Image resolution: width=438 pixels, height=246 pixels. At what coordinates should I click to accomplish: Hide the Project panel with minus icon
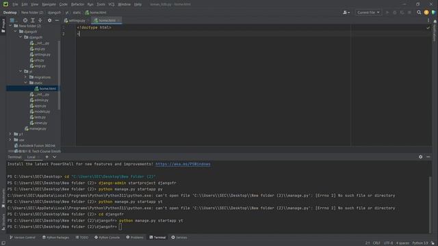tap(57, 20)
